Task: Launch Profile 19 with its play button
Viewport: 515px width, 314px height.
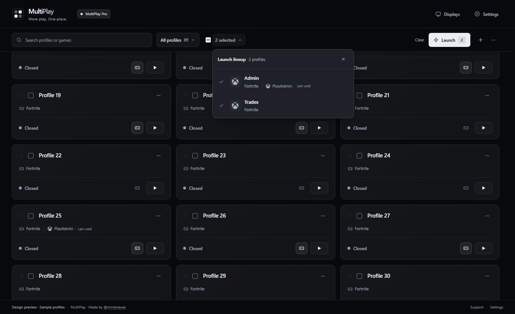Action: [x=155, y=128]
